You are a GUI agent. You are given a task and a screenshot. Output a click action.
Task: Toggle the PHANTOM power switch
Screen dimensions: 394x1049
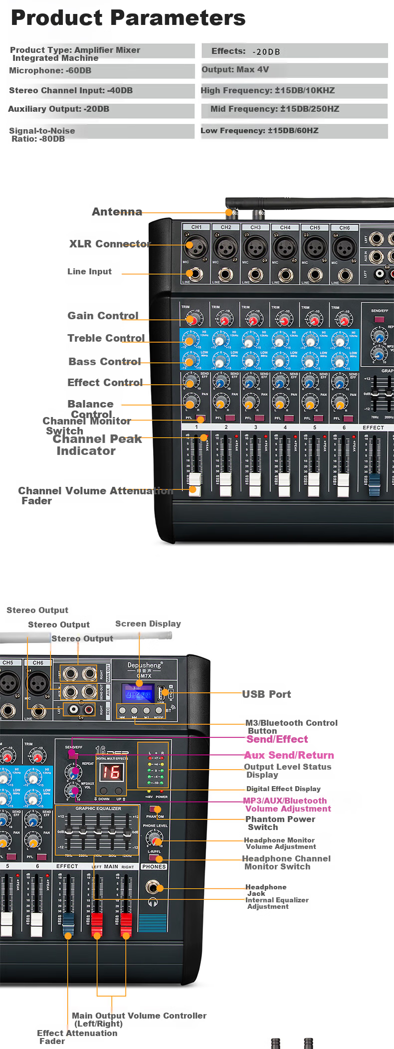155,810
